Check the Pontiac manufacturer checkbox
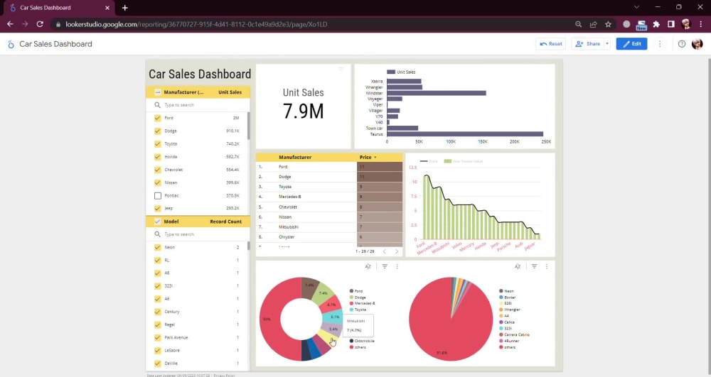Viewport: 711px width, 377px height. (157, 195)
